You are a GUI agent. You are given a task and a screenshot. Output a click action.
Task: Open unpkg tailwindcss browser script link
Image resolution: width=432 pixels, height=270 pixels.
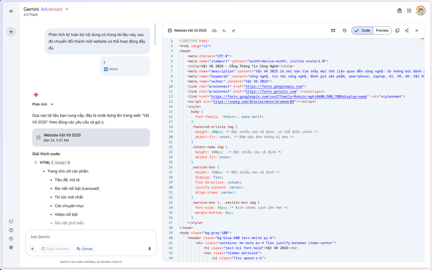click(x=254, y=102)
